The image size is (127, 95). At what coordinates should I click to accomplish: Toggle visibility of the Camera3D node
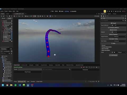click(x=12, y=41)
